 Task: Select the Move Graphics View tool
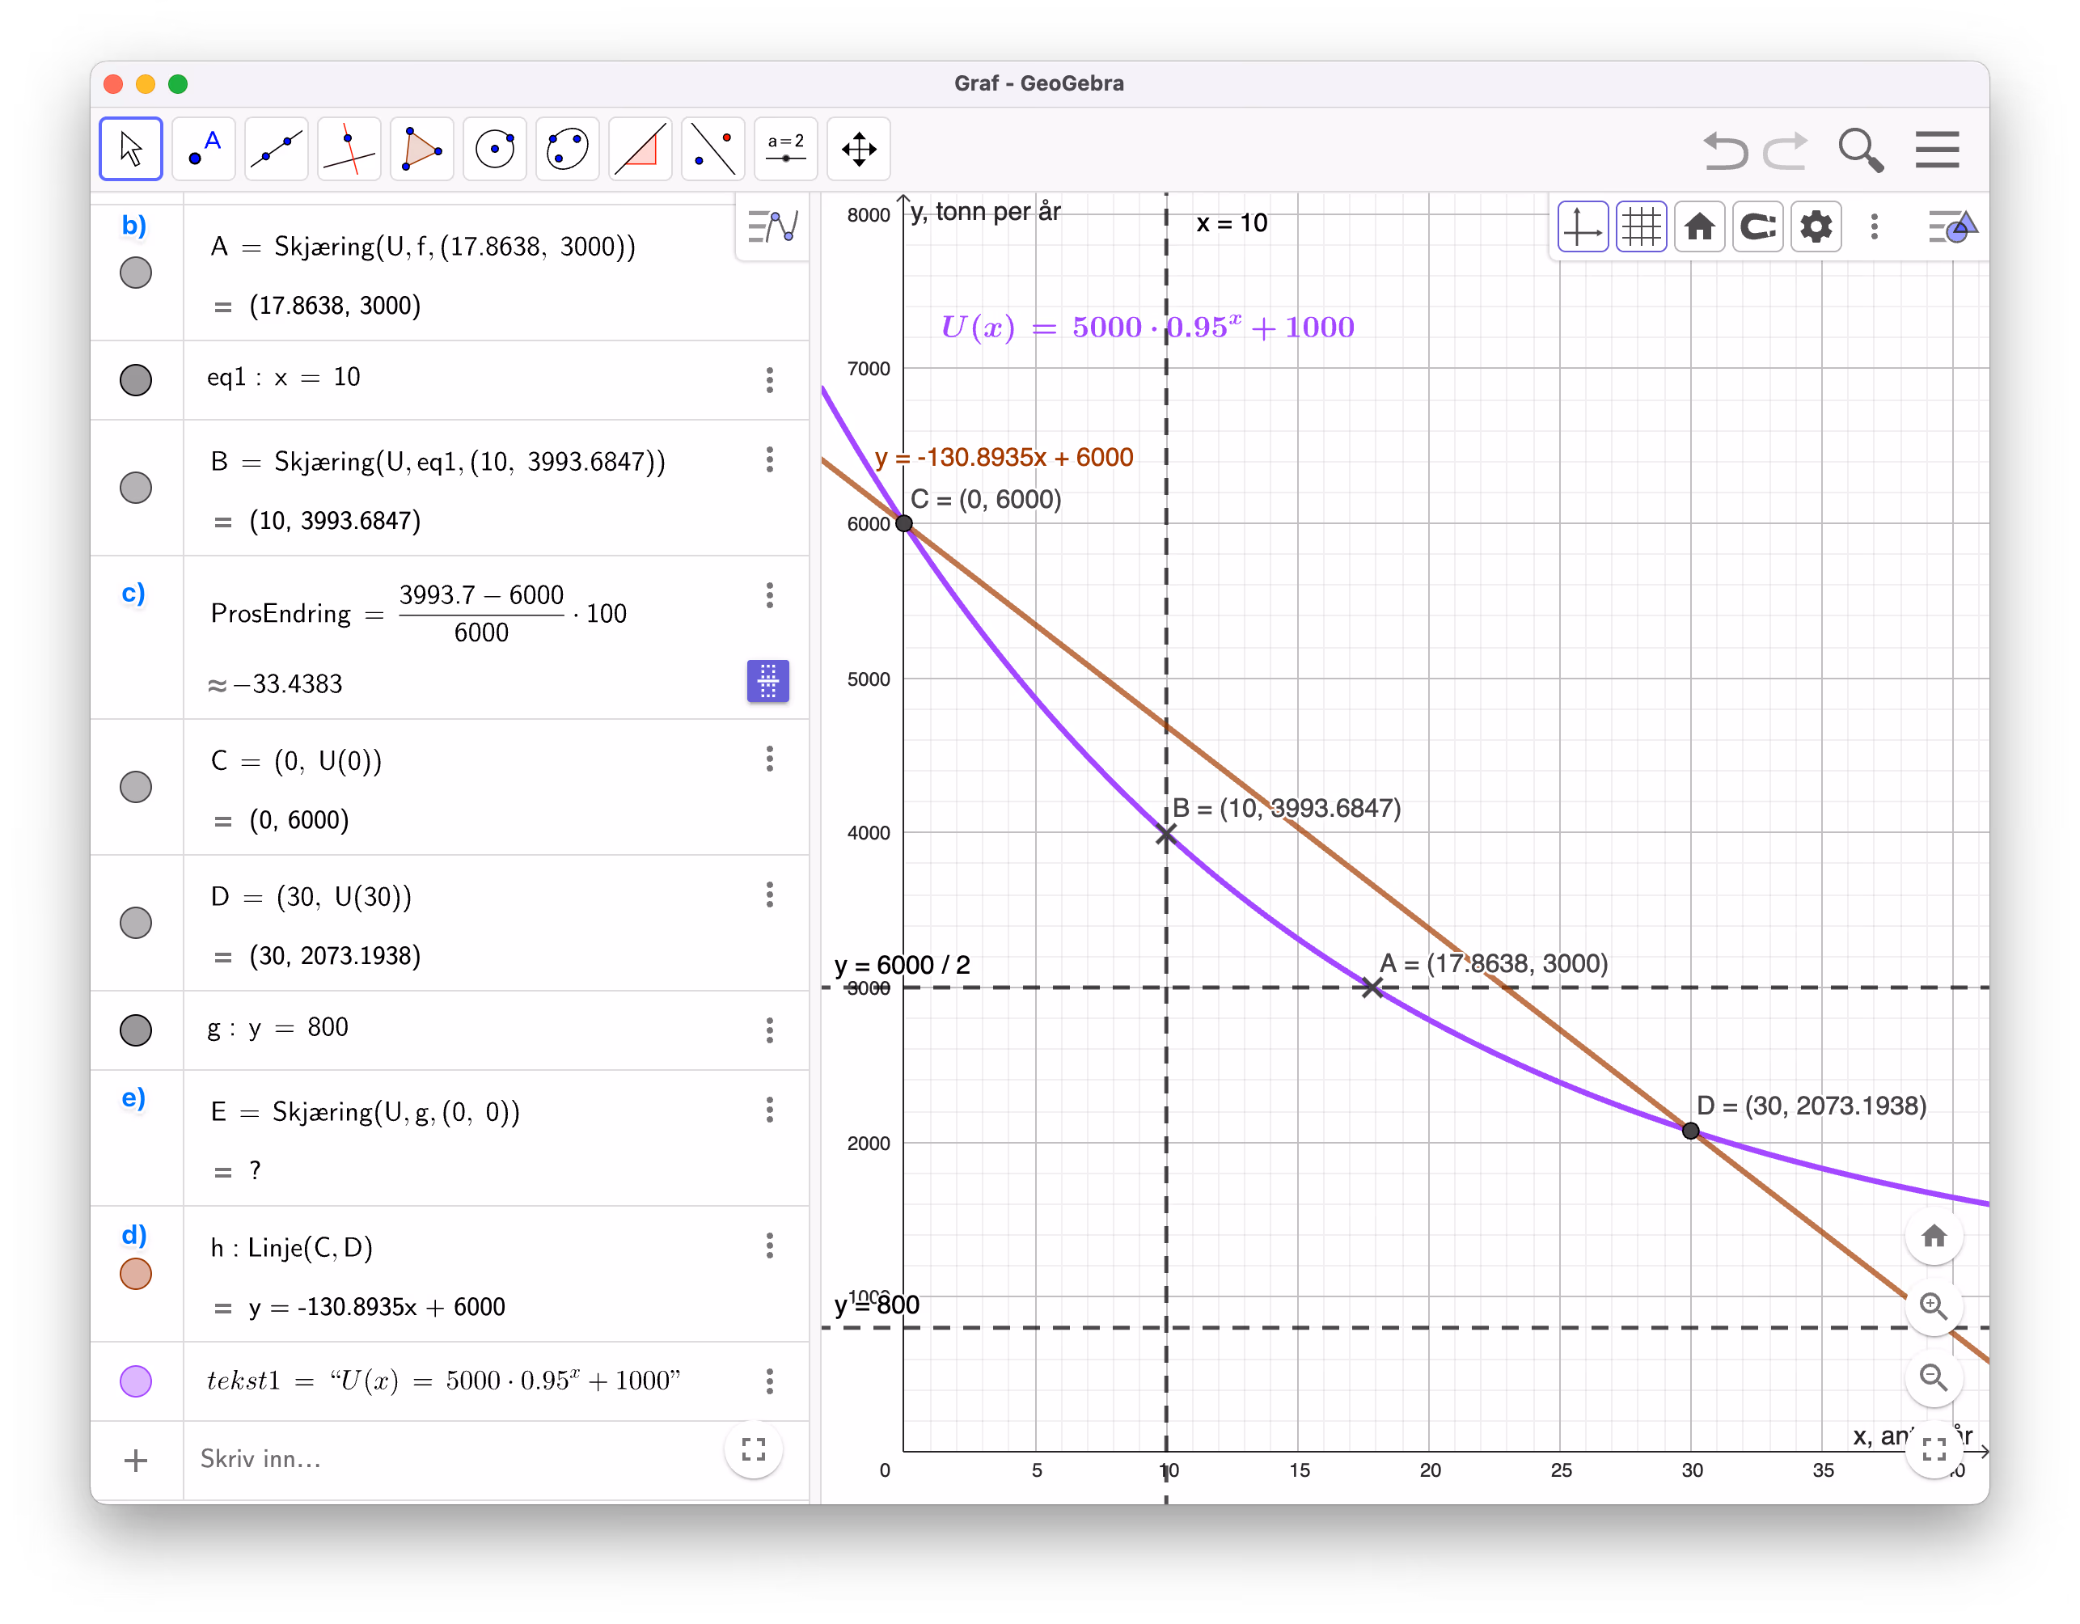tap(858, 150)
